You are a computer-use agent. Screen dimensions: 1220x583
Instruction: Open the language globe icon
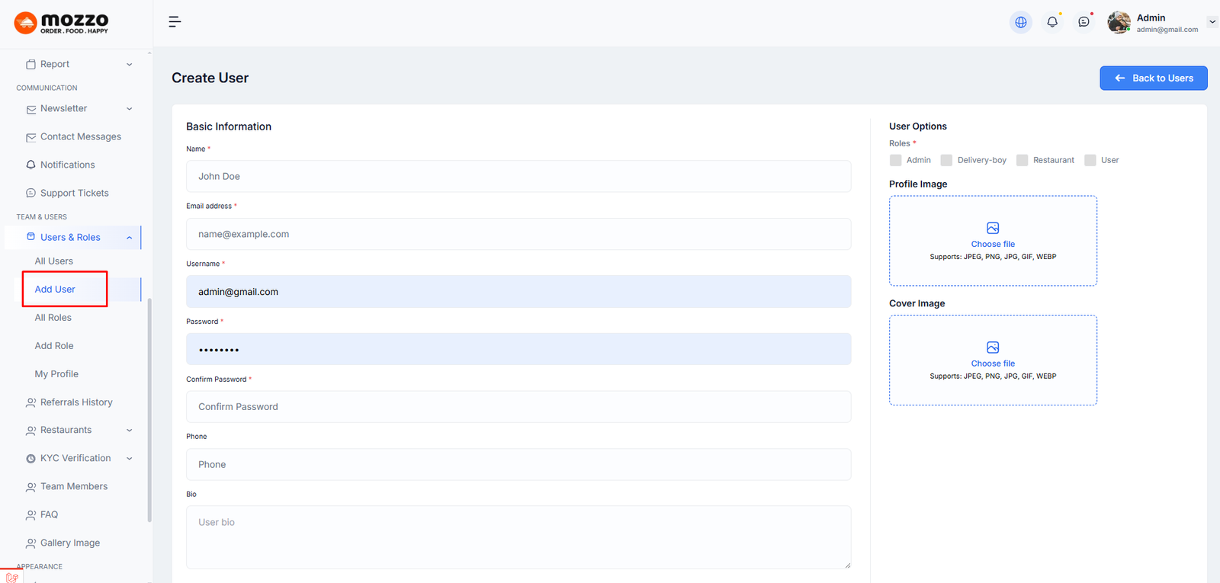1020,22
